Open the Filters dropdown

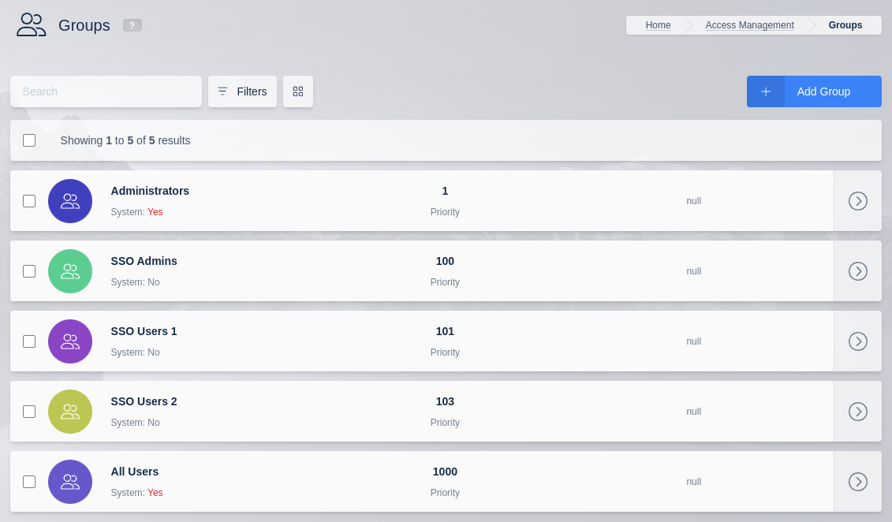[x=242, y=91]
